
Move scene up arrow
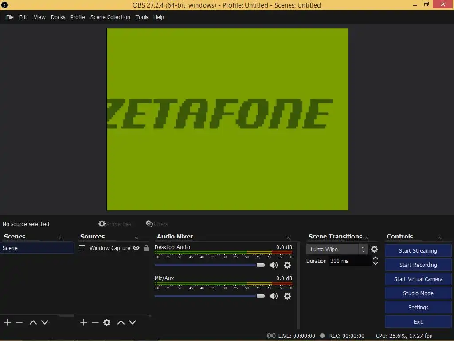tap(33, 322)
